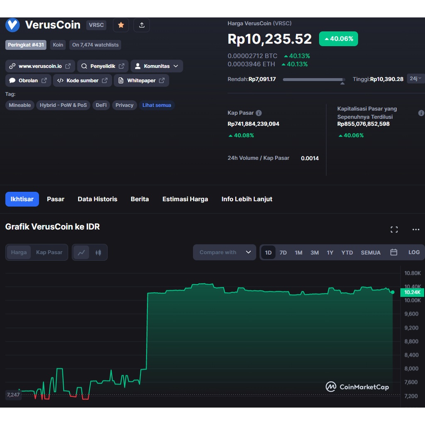
Task: Select the 1D chart range
Action: pyautogui.click(x=269, y=253)
